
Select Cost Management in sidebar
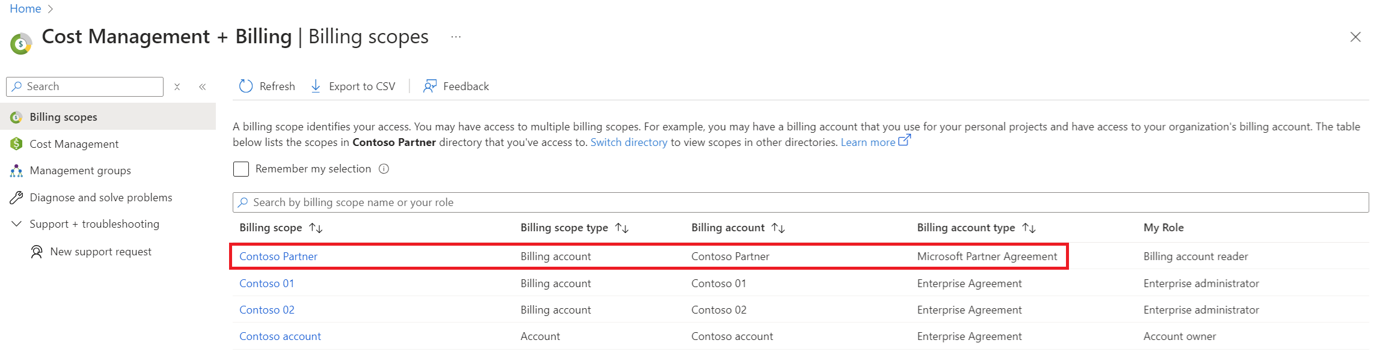coord(74,144)
